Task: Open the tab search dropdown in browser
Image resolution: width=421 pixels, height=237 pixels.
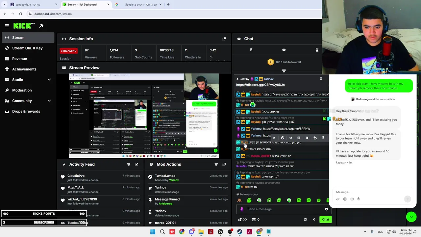Action: [4, 5]
